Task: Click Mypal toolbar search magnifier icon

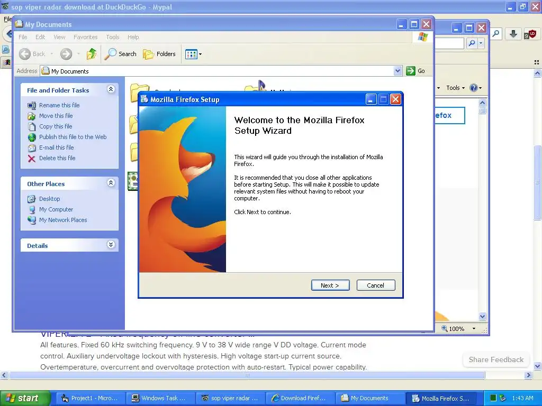Action: (x=496, y=34)
